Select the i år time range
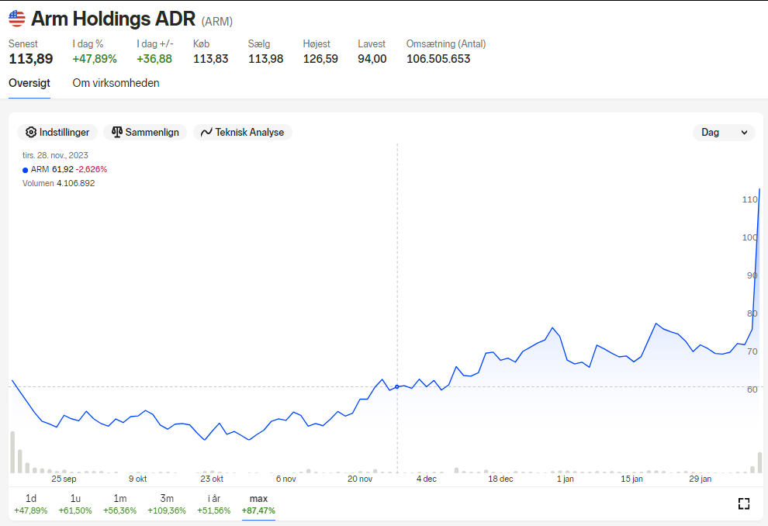Screen dimensions: 768x526 point(214,504)
